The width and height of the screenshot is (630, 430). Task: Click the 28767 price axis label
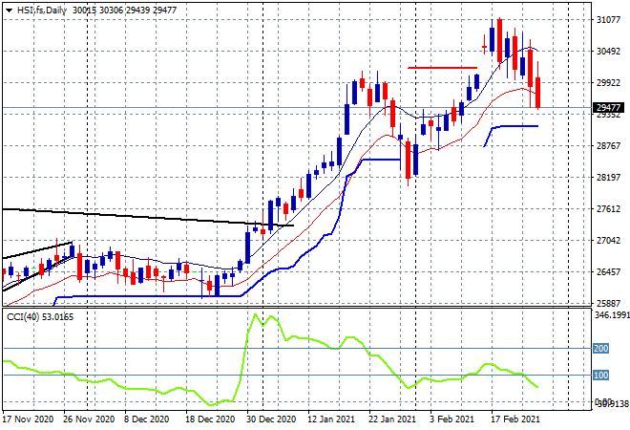point(608,145)
